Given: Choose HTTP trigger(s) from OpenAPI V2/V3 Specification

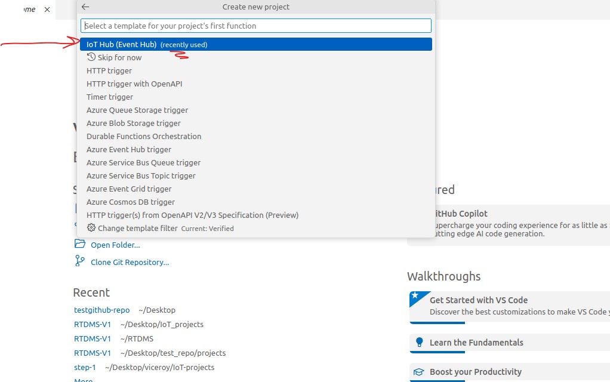Looking at the screenshot, I should coord(256,215).
